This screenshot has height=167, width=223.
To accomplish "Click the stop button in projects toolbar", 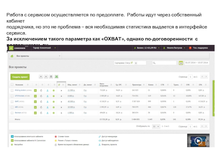I will pyautogui.click(x=41, y=77).
